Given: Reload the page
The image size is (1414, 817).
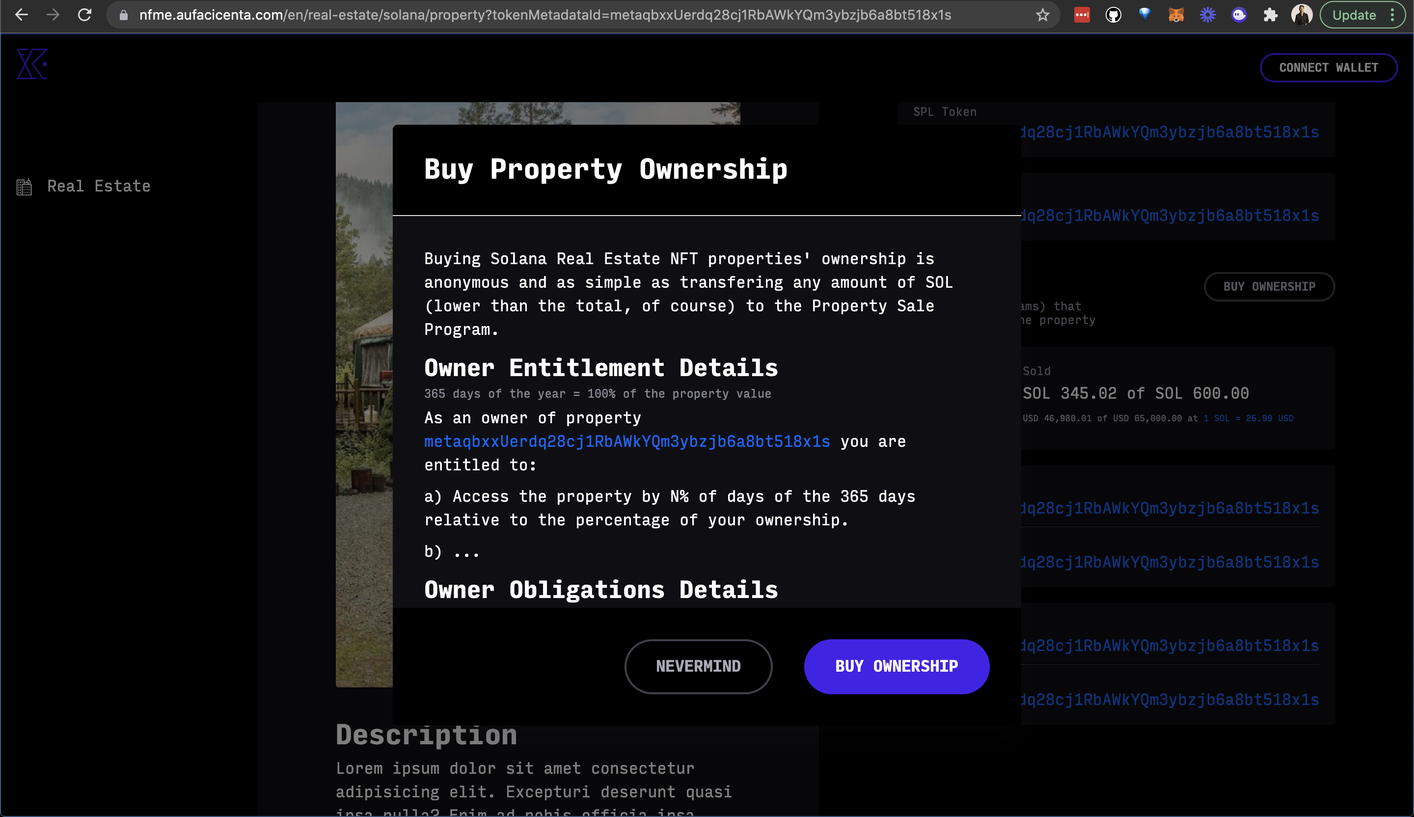Looking at the screenshot, I should [x=85, y=15].
